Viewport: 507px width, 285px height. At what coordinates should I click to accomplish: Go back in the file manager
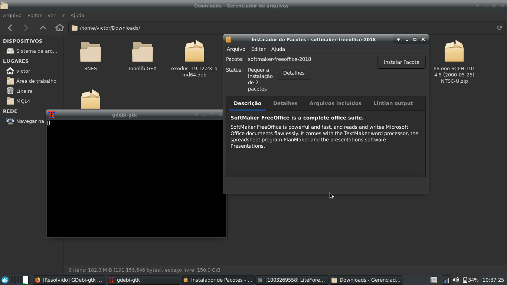[10, 28]
